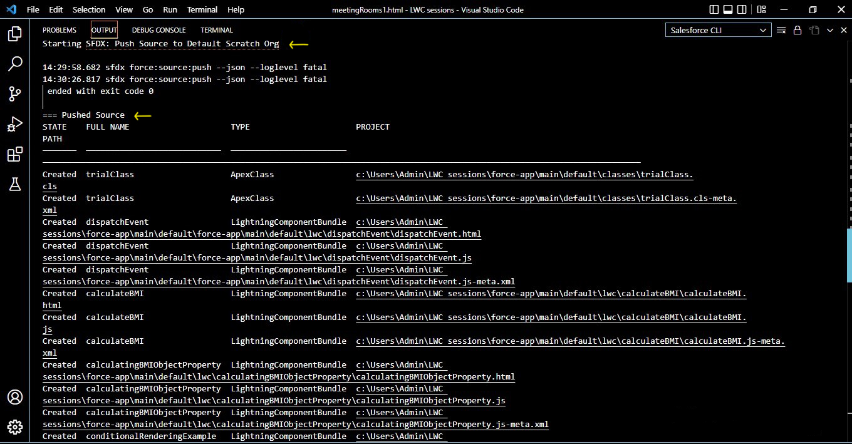This screenshot has width=852, height=444.
Task: Click '=== Pushed Source' heading text
Action: 83,115
